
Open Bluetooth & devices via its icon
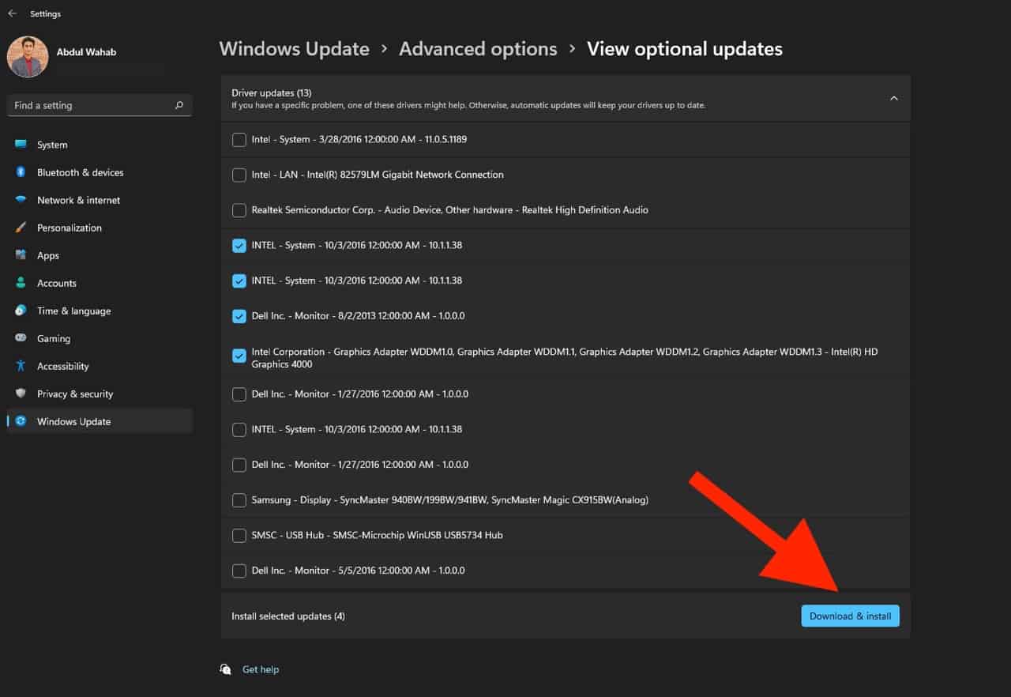pyautogui.click(x=21, y=172)
